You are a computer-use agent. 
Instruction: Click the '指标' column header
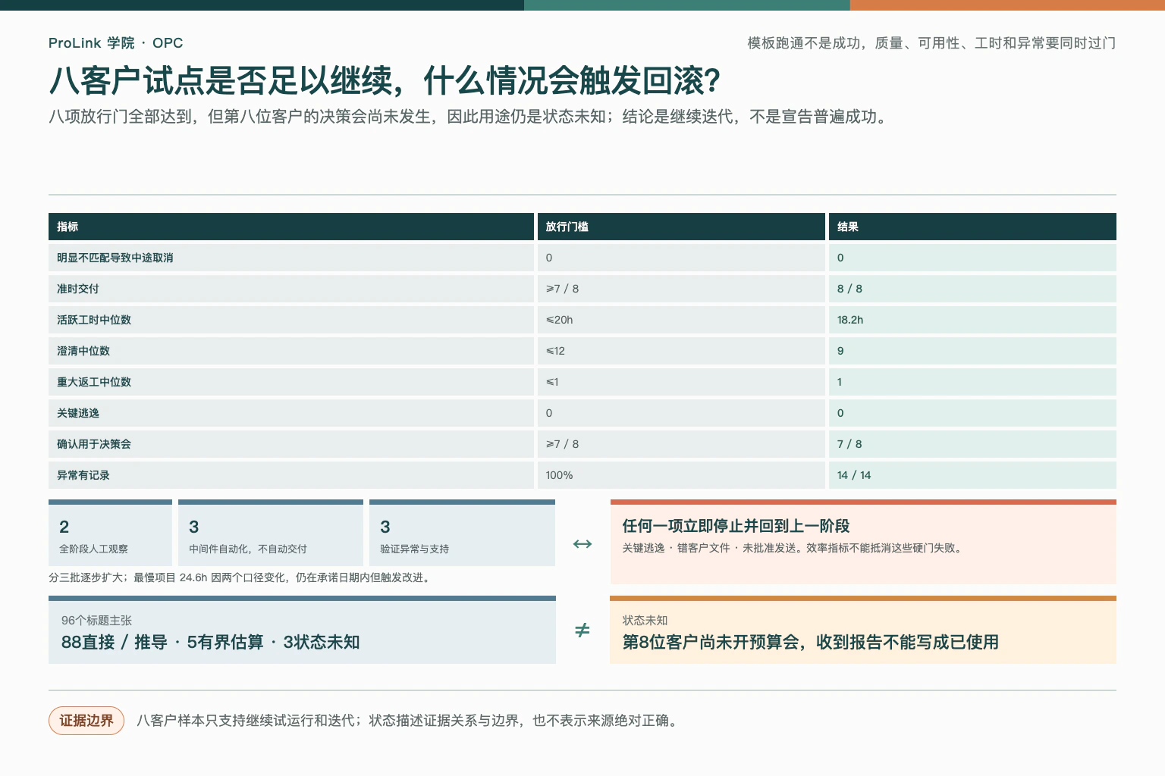(291, 227)
